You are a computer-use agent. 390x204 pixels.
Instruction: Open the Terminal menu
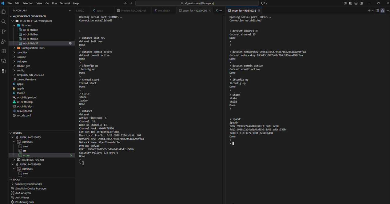coord(65,3)
